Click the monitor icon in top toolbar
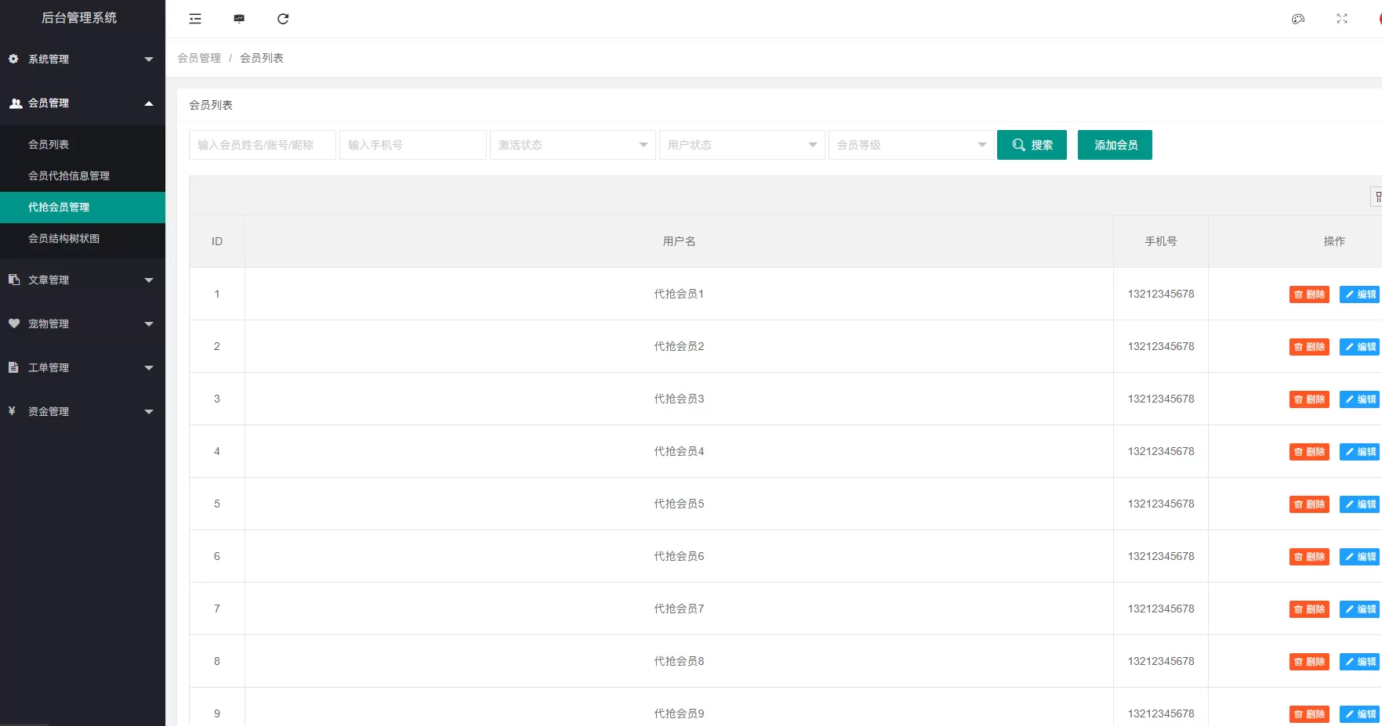 tap(239, 19)
